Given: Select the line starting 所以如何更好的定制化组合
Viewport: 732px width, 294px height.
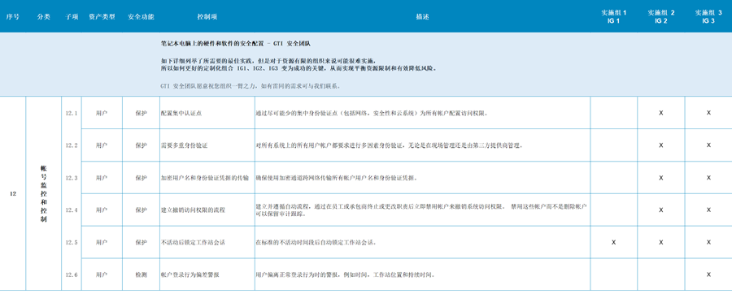Looking at the screenshot, I should coord(298,68).
